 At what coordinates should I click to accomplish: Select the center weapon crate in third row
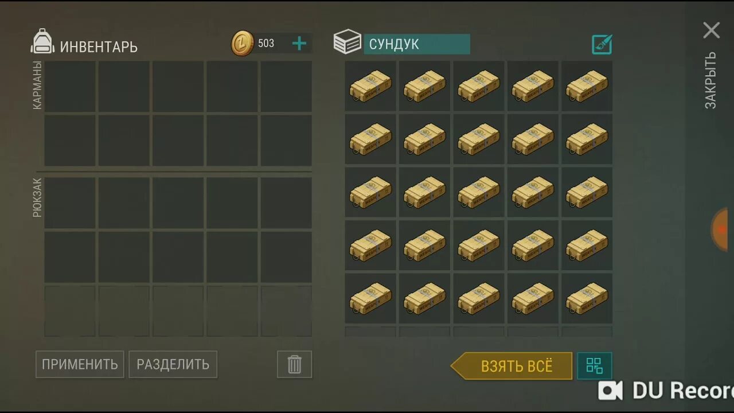point(479,192)
